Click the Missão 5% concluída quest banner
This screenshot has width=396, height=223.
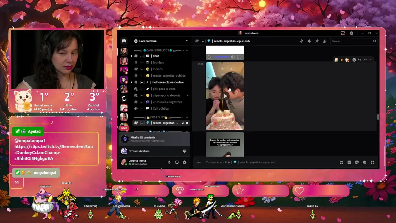154,139
